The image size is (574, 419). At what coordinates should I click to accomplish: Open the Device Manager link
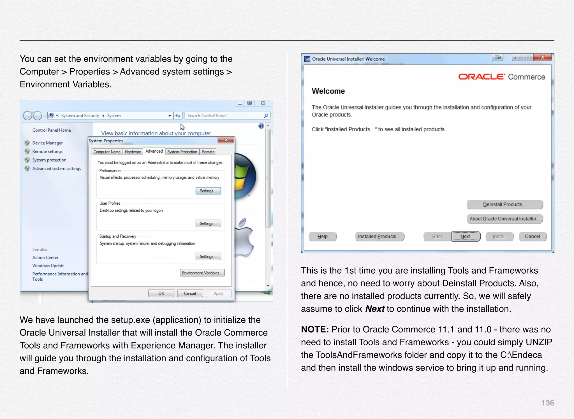47,143
